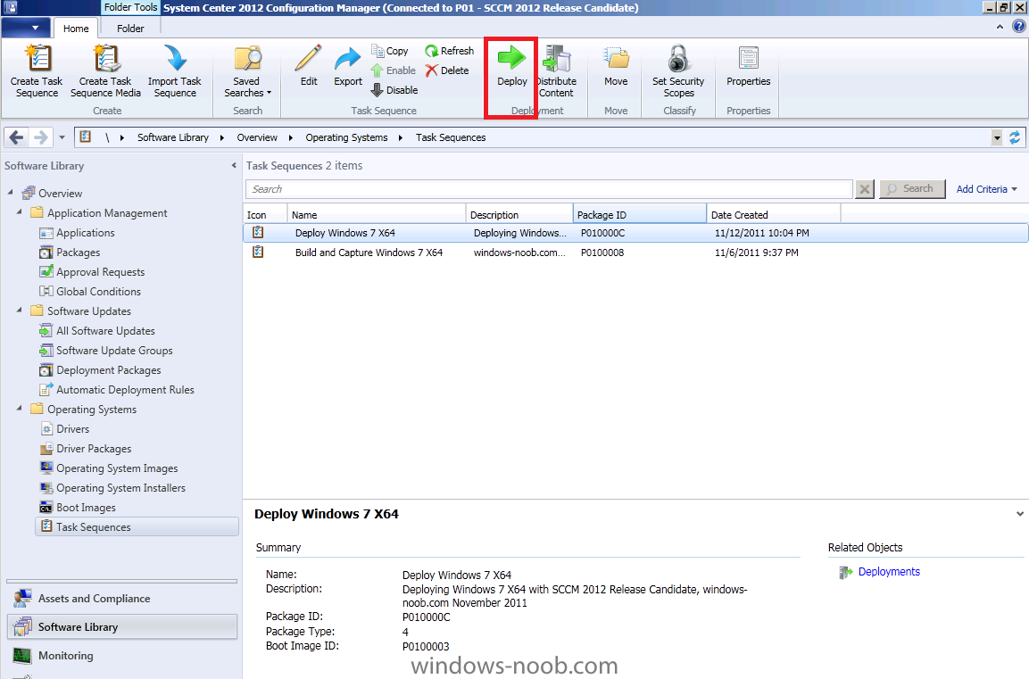Switch to Assets and Compliance workspace
This screenshot has width=1029, height=679.
[122, 599]
